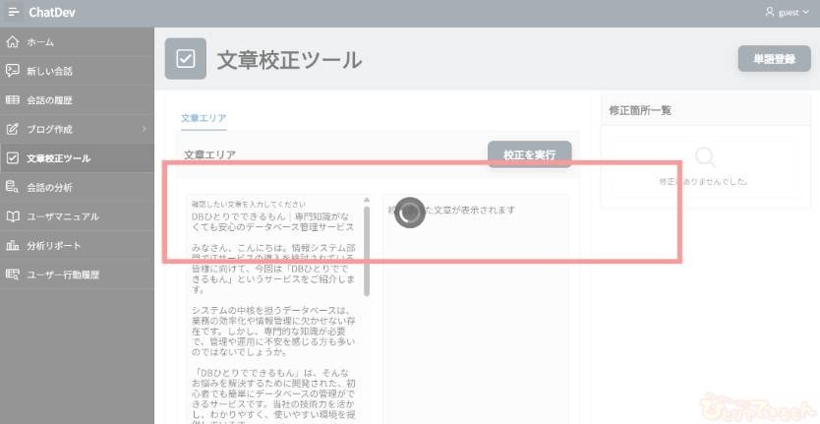Click the user manual book icon
The image size is (820, 424).
point(13,216)
